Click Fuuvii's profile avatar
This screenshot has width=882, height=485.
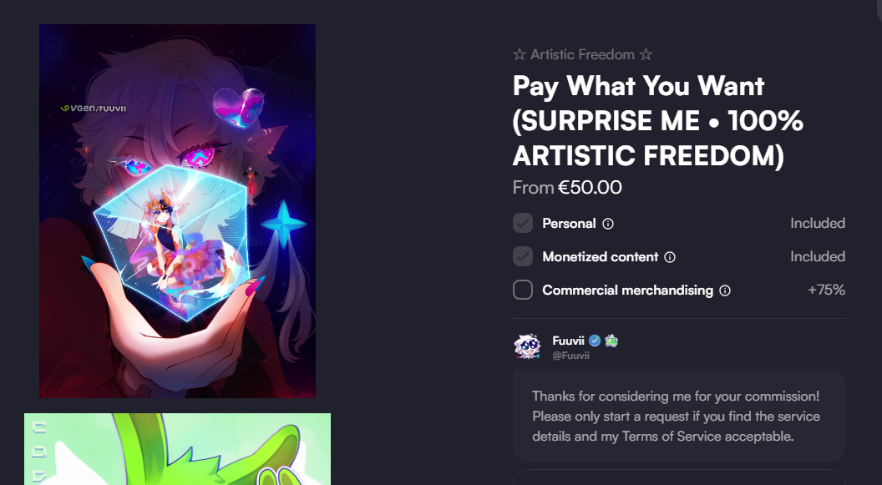(528, 346)
